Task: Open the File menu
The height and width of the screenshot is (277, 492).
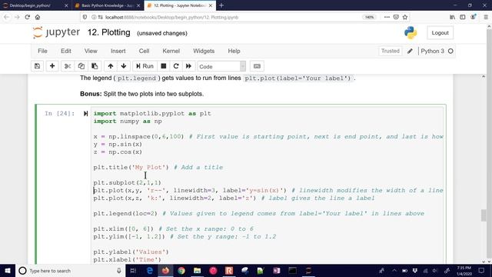Action: [43, 51]
